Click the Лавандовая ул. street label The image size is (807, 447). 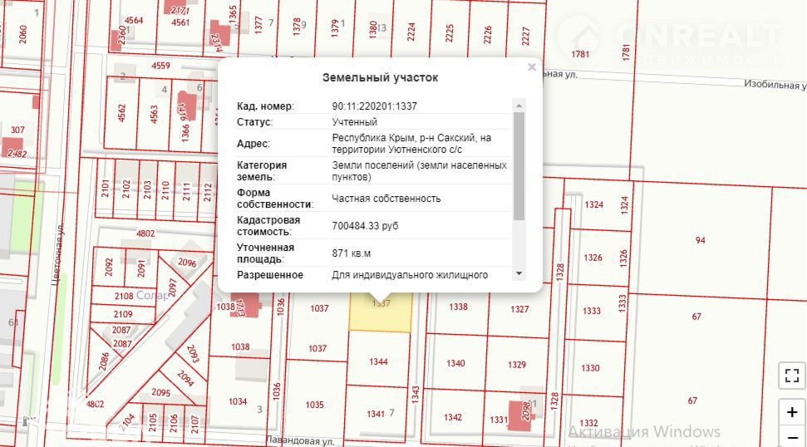[300, 440]
